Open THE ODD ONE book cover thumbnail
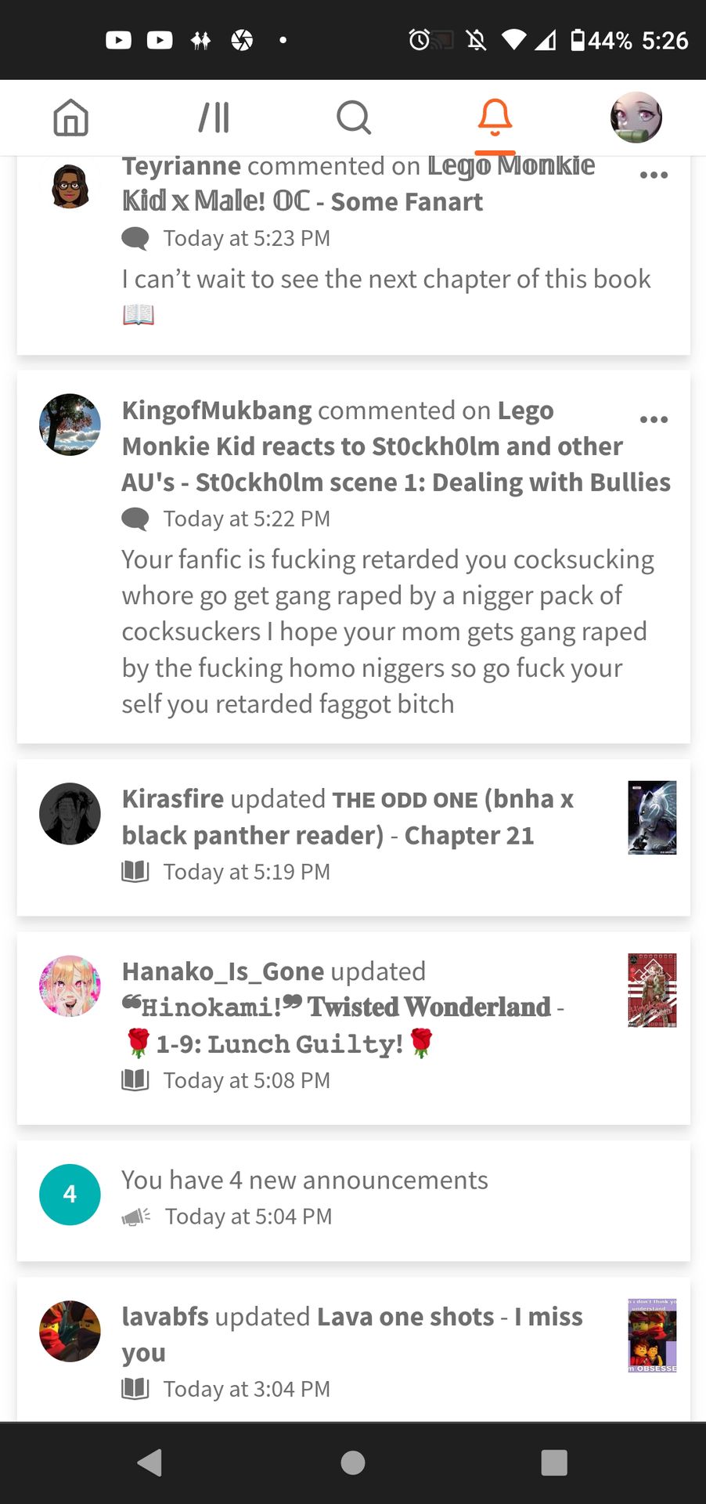The width and height of the screenshot is (706, 1504). pos(652,817)
